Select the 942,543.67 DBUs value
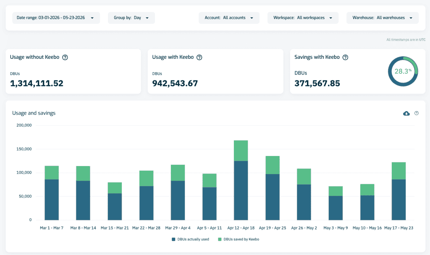 pos(175,83)
